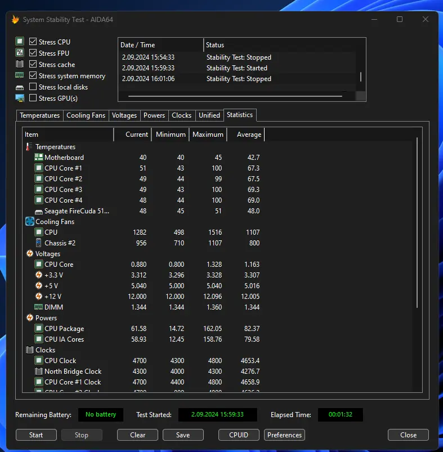Click the Cooling Fans group fan icon

point(30,221)
